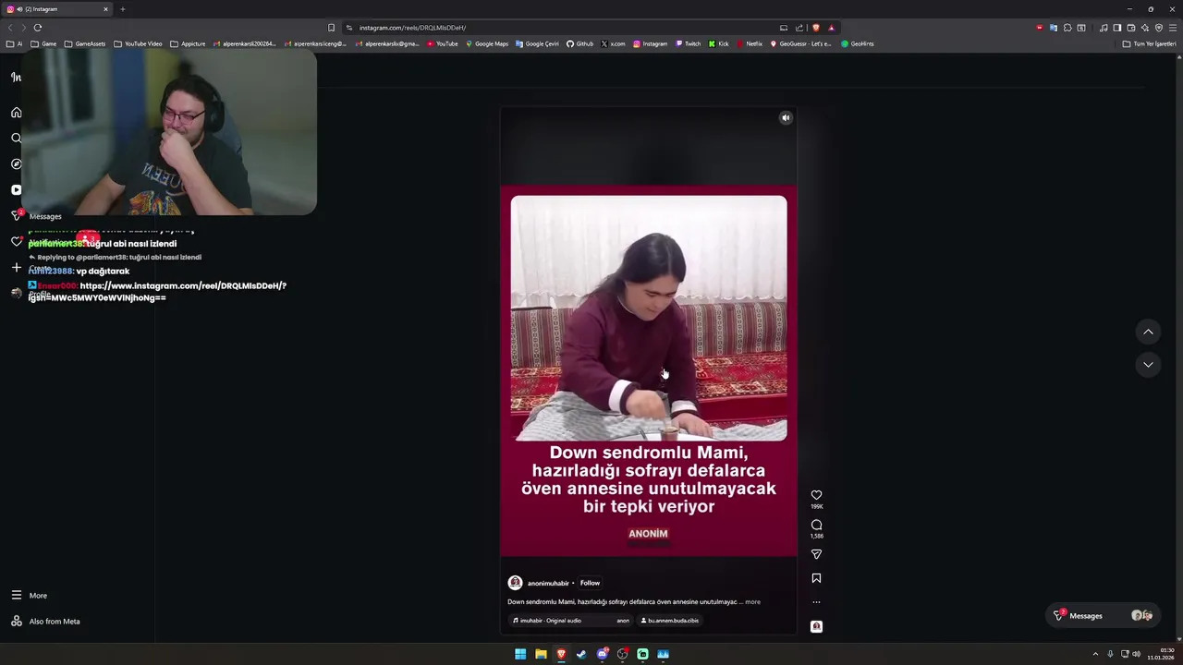Open the GeoHints bookmark
The height and width of the screenshot is (665, 1183).
(x=858, y=43)
